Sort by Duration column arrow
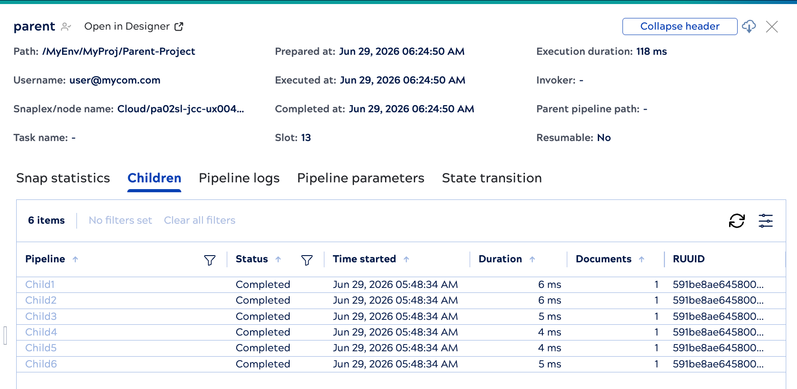This screenshot has height=389, width=797. (x=532, y=259)
